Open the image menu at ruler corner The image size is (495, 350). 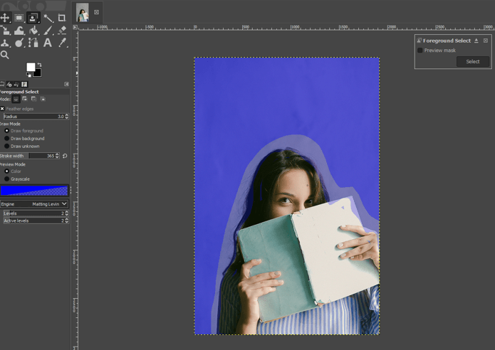pos(75,28)
